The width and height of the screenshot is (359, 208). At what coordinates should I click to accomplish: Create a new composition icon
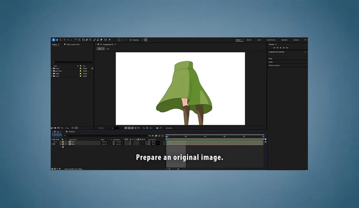click(x=58, y=128)
